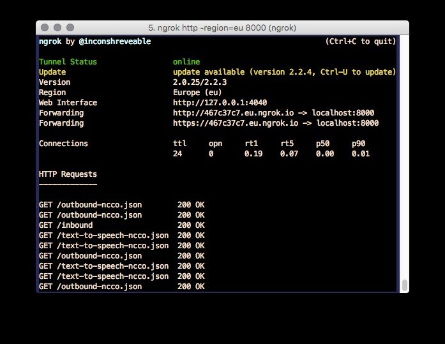Open the web interface URL http://127.0.0.1:4040
Screen dimensions: 445x344
click(220, 103)
